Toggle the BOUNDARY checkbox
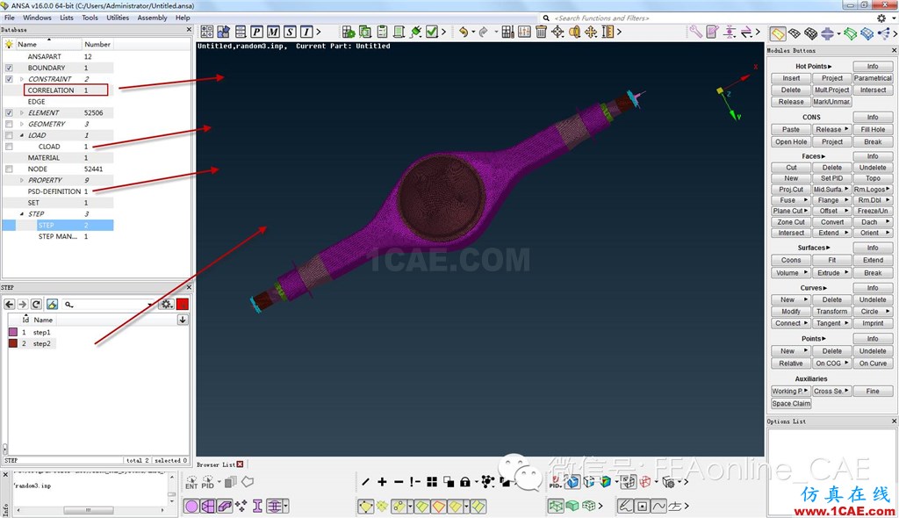This screenshot has width=899, height=518. tap(9, 68)
